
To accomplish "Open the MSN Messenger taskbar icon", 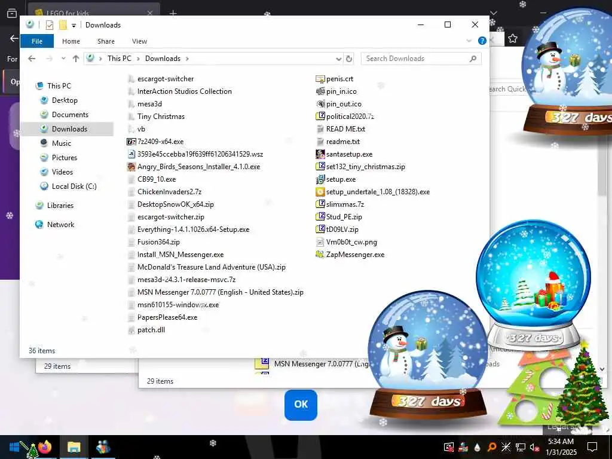I will pyautogui.click(x=103, y=447).
